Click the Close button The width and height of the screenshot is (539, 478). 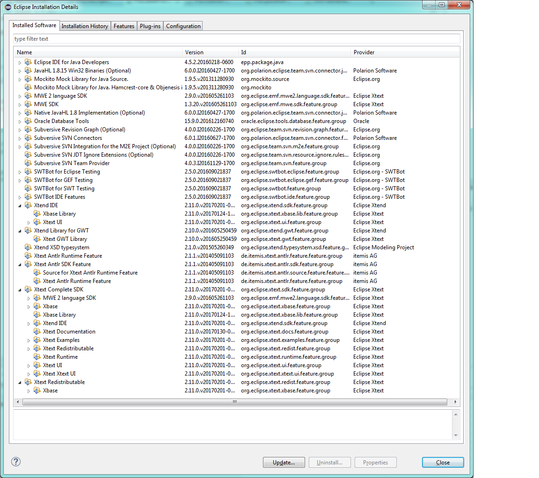pos(443,462)
